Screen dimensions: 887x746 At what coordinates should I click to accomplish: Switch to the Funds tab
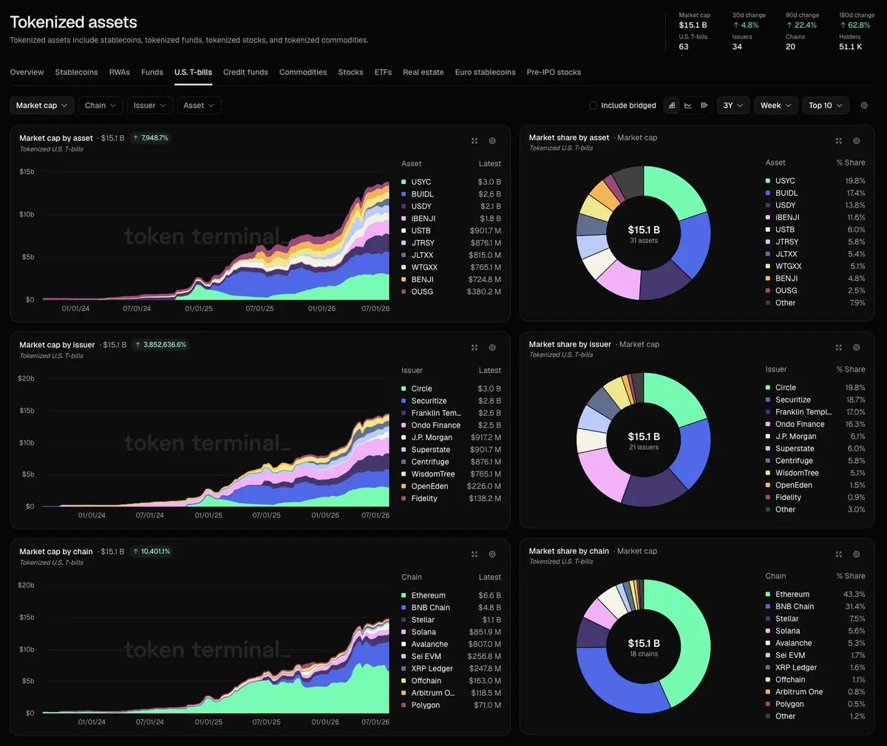point(152,72)
